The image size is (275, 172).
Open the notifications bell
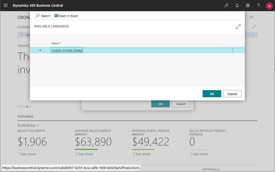click(x=237, y=5)
